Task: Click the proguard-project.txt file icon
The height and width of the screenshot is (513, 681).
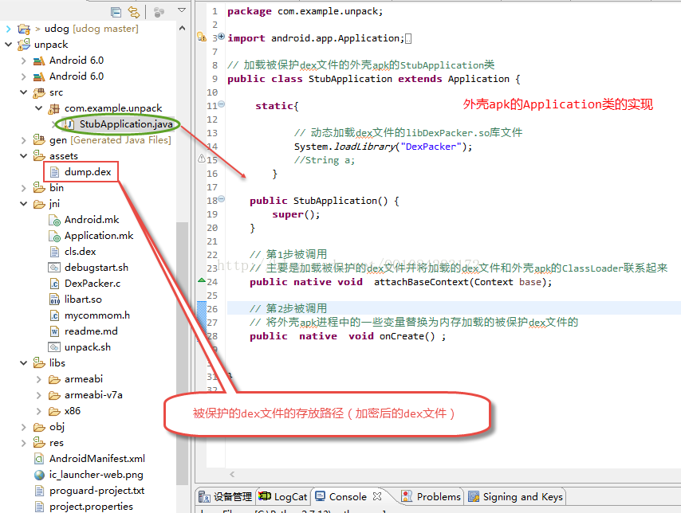Action: [39, 491]
